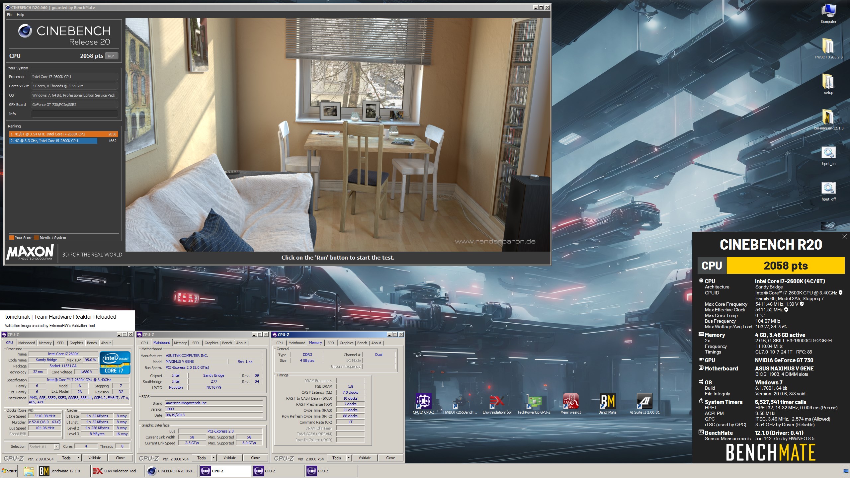Select the EhwValidationTool desktop shortcut
The width and height of the screenshot is (850, 478).
[497, 403]
